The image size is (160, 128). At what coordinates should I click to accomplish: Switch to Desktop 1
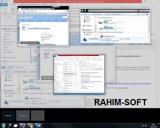point(8,115)
